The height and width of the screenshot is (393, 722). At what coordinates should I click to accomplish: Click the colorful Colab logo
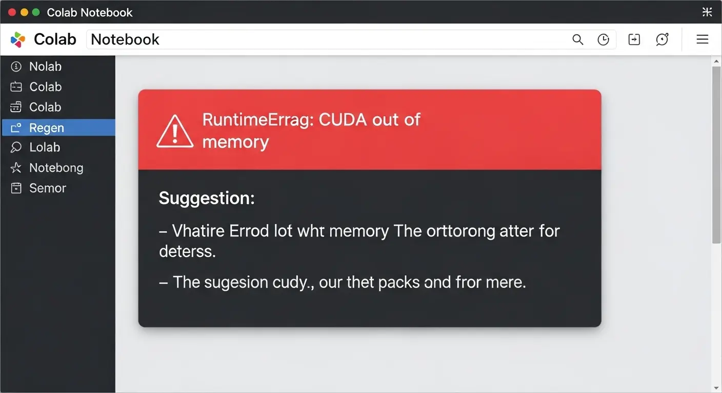point(18,39)
